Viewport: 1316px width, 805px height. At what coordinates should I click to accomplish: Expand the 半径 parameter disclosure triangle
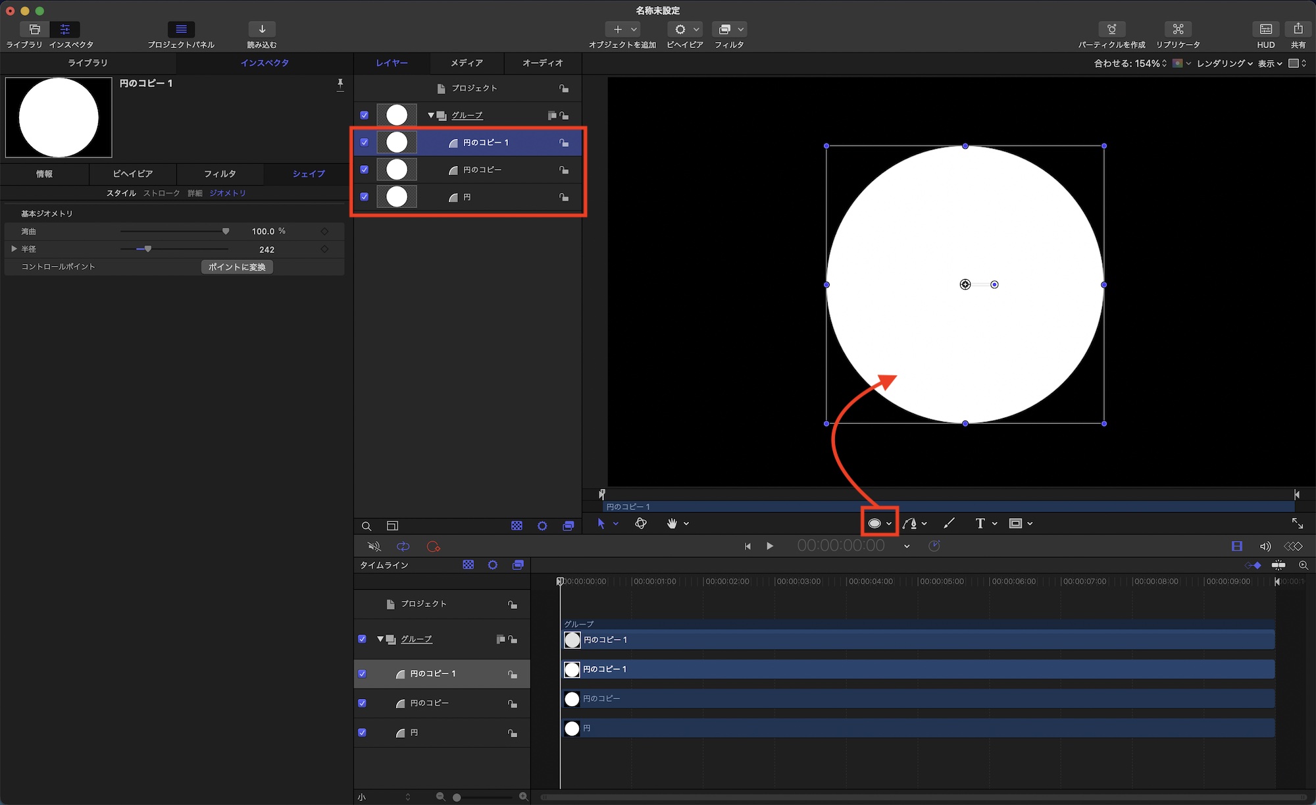pos(14,249)
